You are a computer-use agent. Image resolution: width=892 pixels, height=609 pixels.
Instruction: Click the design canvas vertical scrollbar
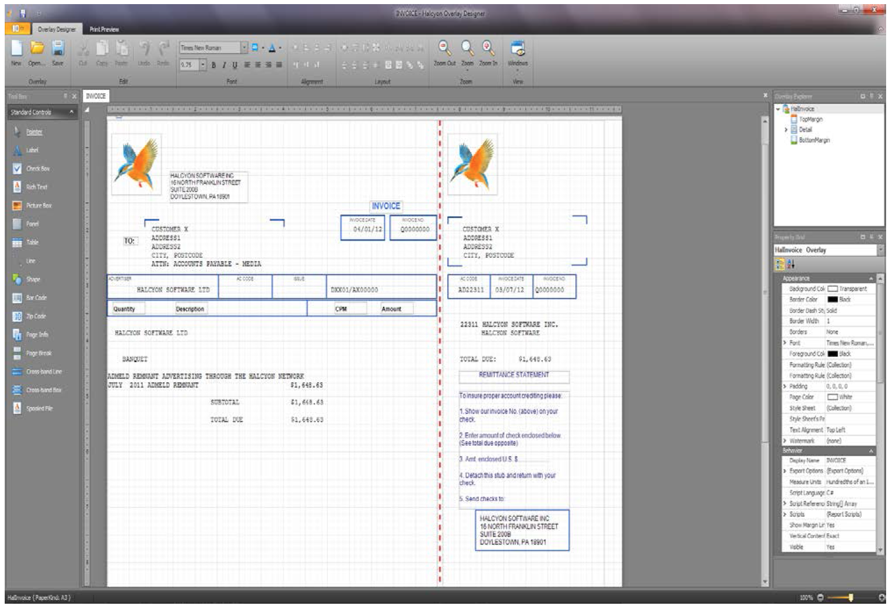(x=764, y=353)
